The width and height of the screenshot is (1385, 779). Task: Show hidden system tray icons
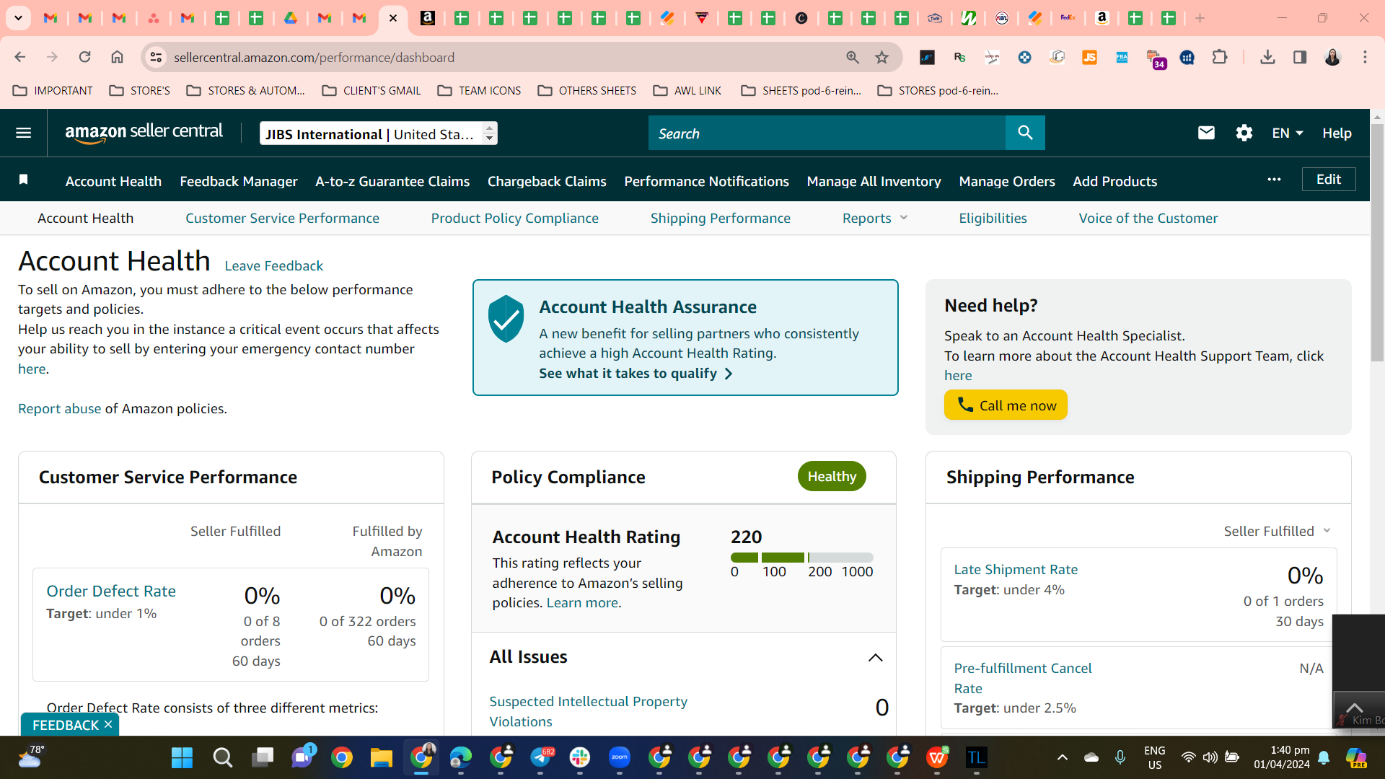pyautogui.click(x=1062, y=757)
